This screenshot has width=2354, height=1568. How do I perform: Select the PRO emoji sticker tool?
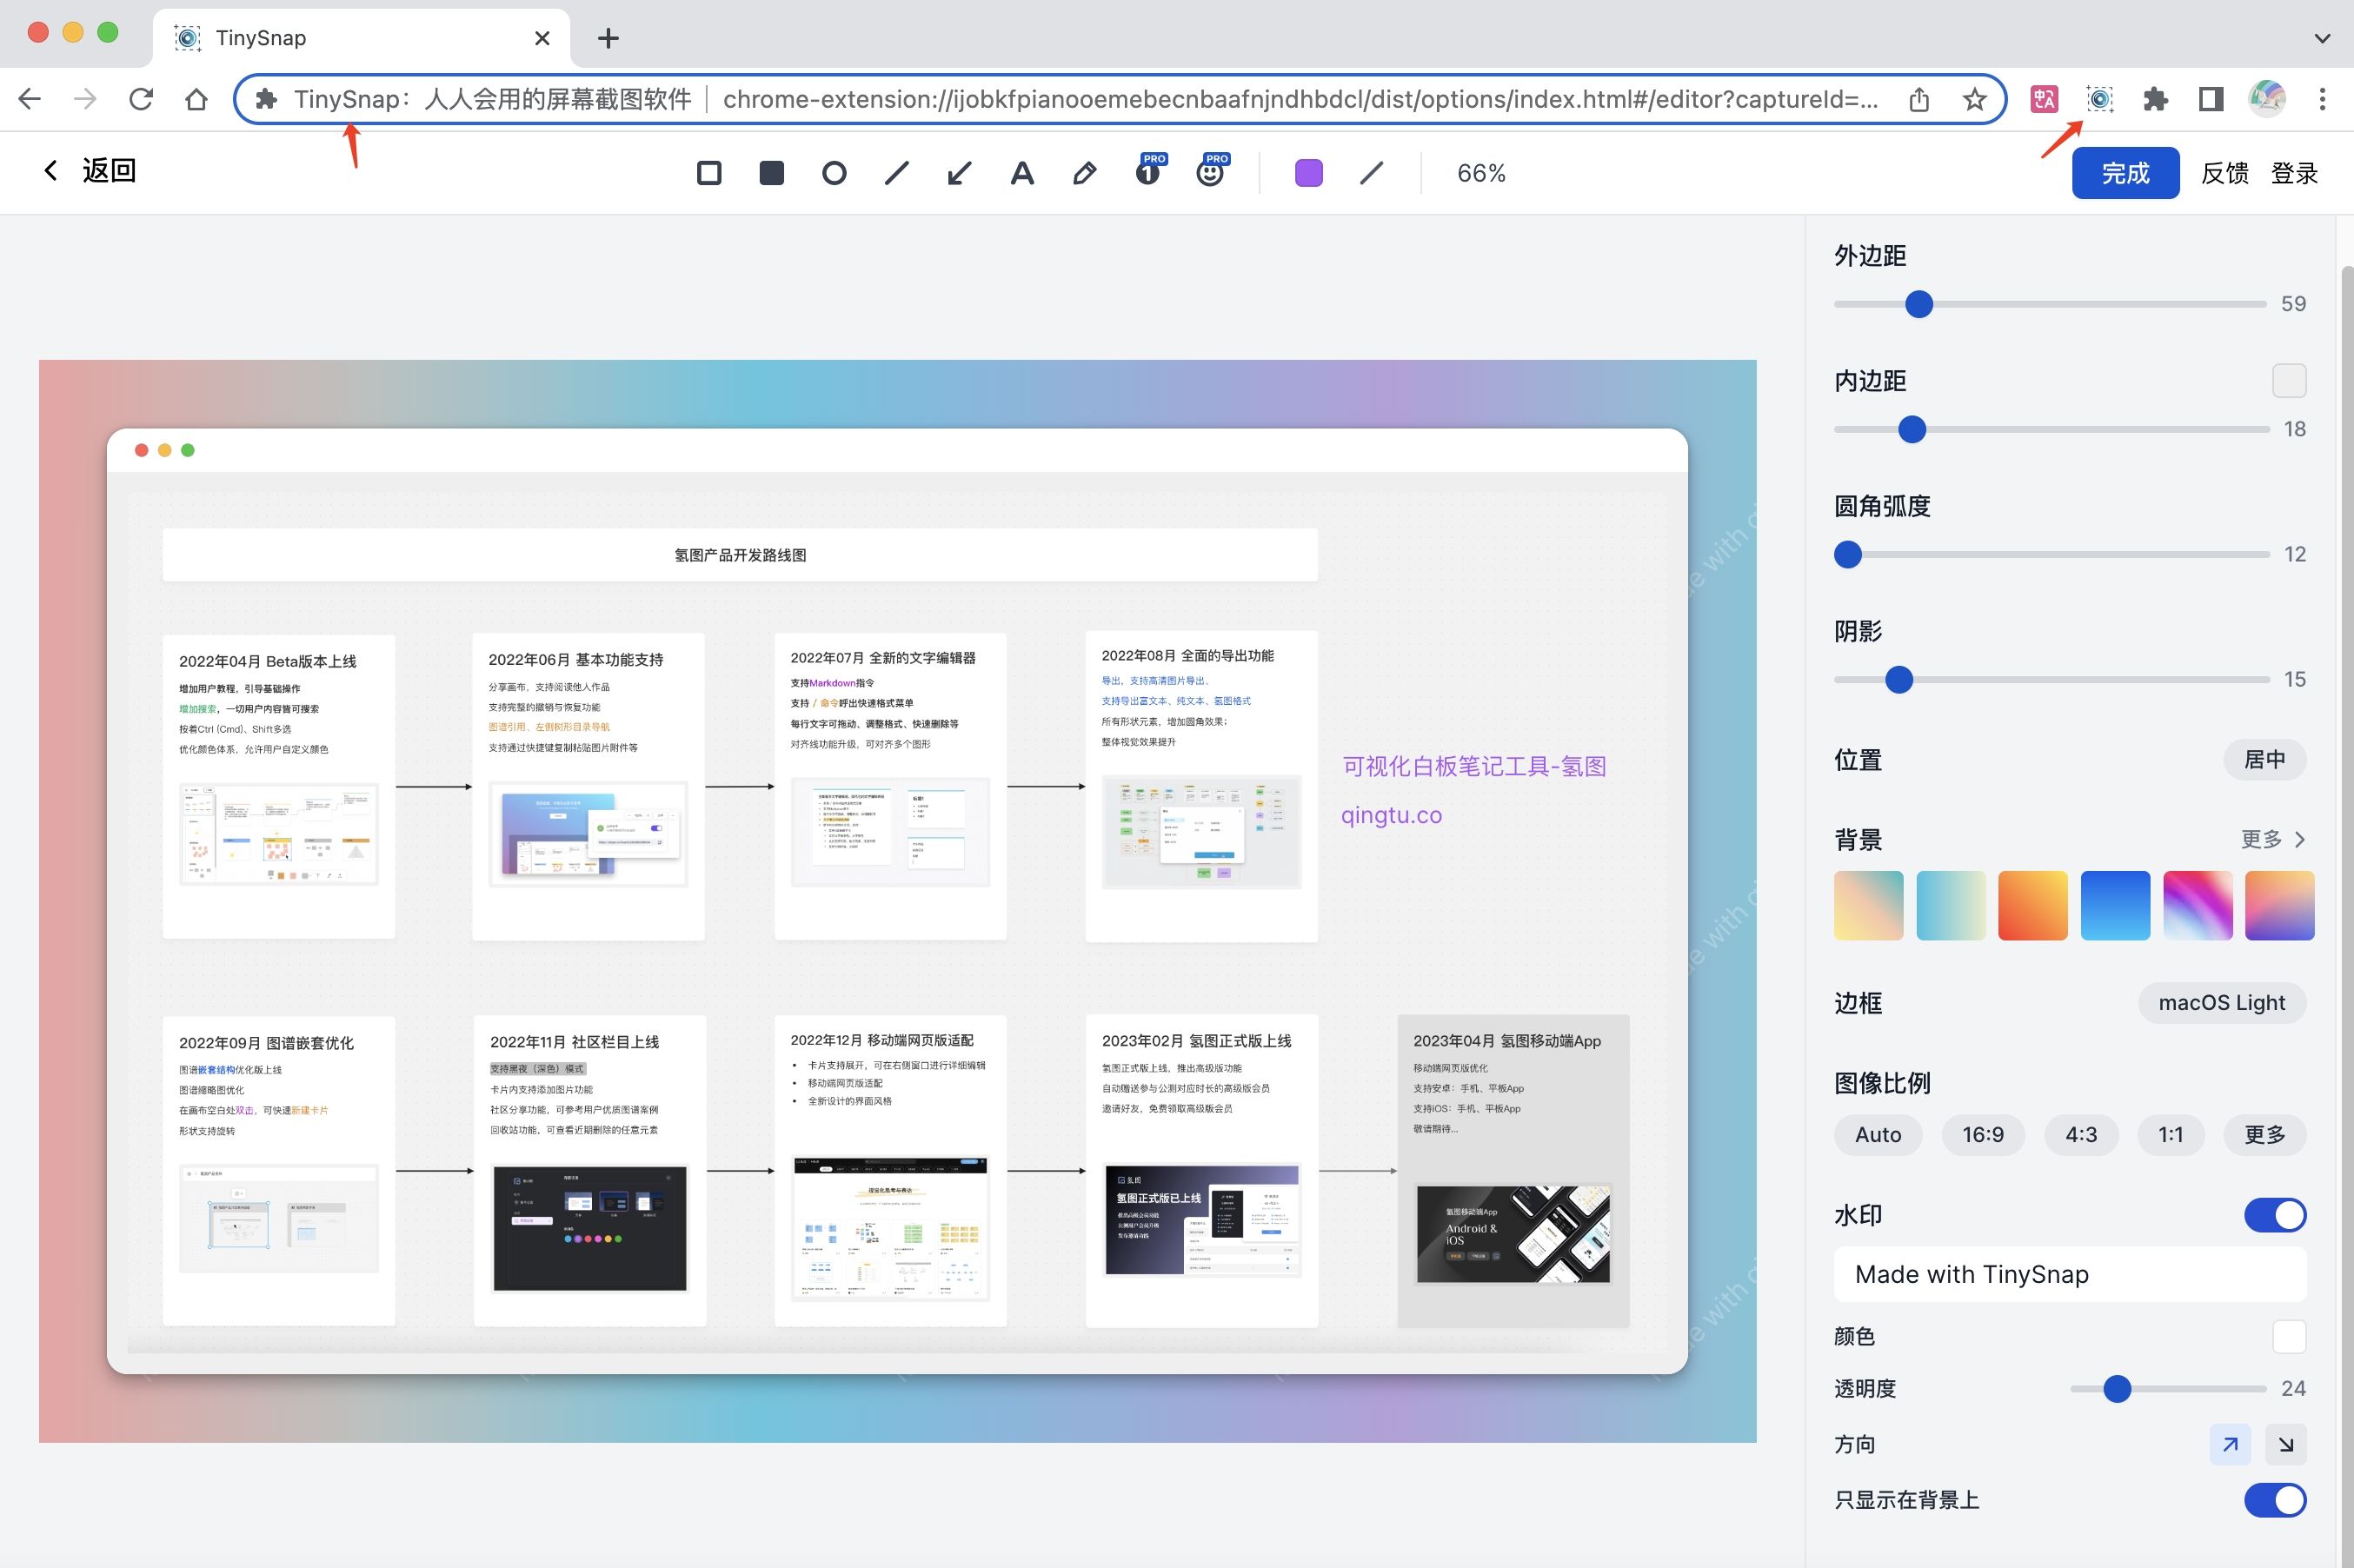point(1212,170)
